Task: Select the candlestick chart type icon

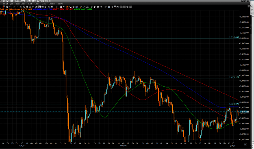Action: pyautogui.click(x=4, y=6)
